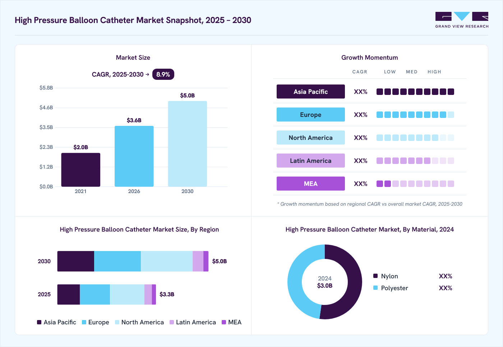503x347 pixels.
Task: Click the $3.0B value in donut center
Action: point(325,286)
